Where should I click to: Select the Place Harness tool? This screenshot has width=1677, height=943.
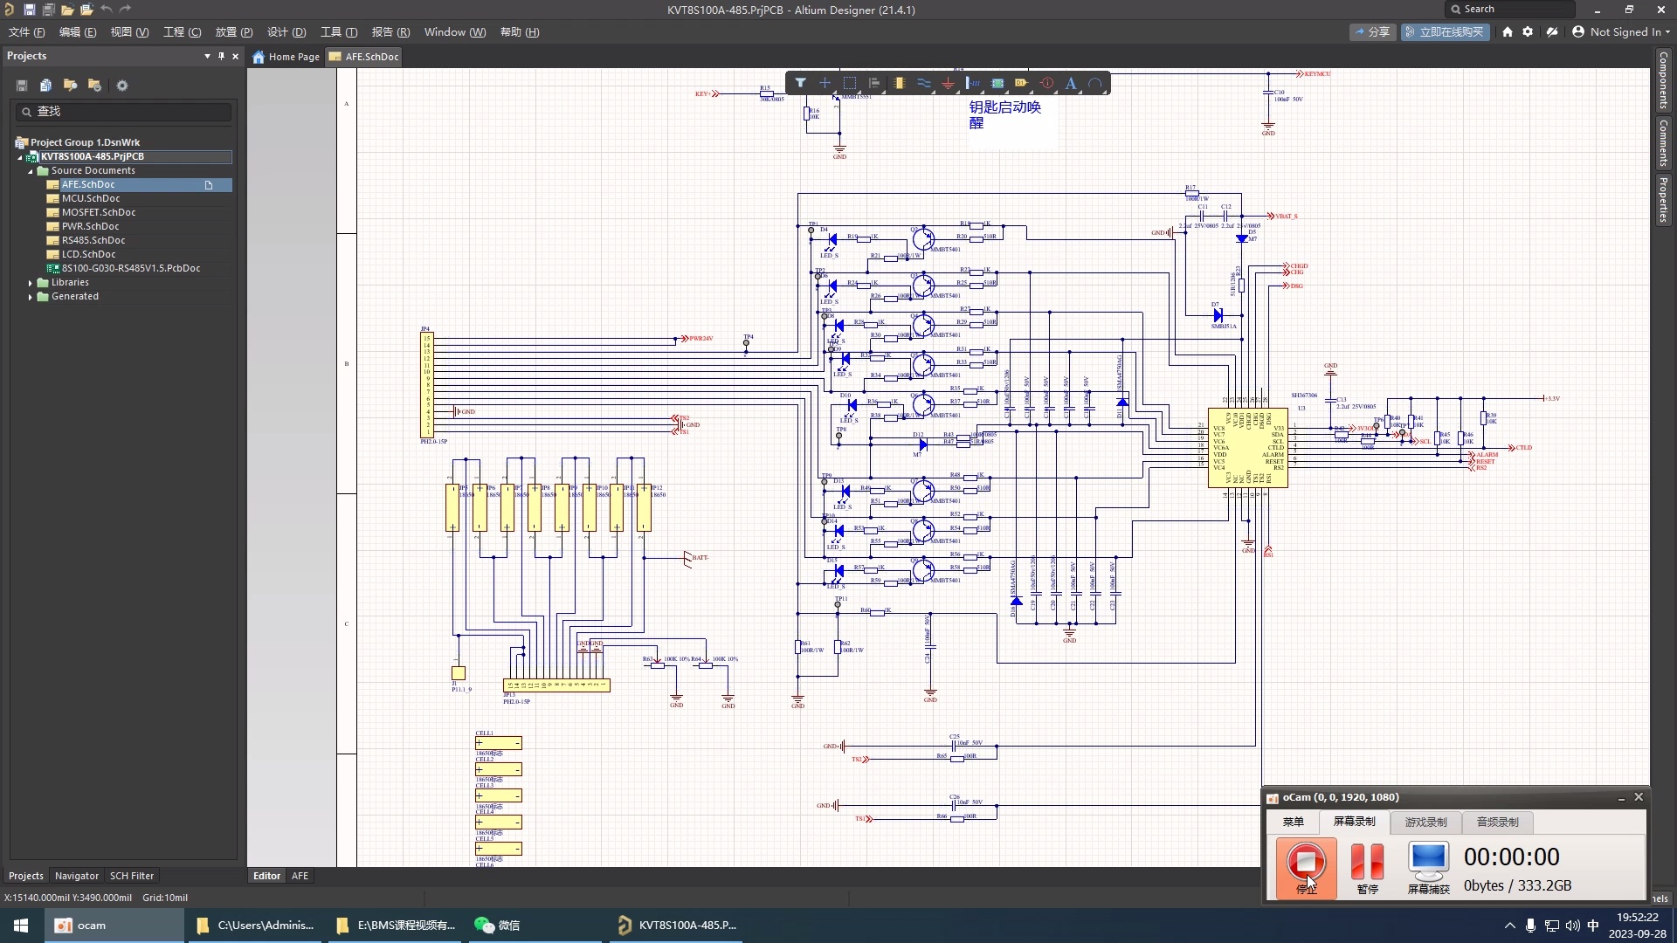973,83
